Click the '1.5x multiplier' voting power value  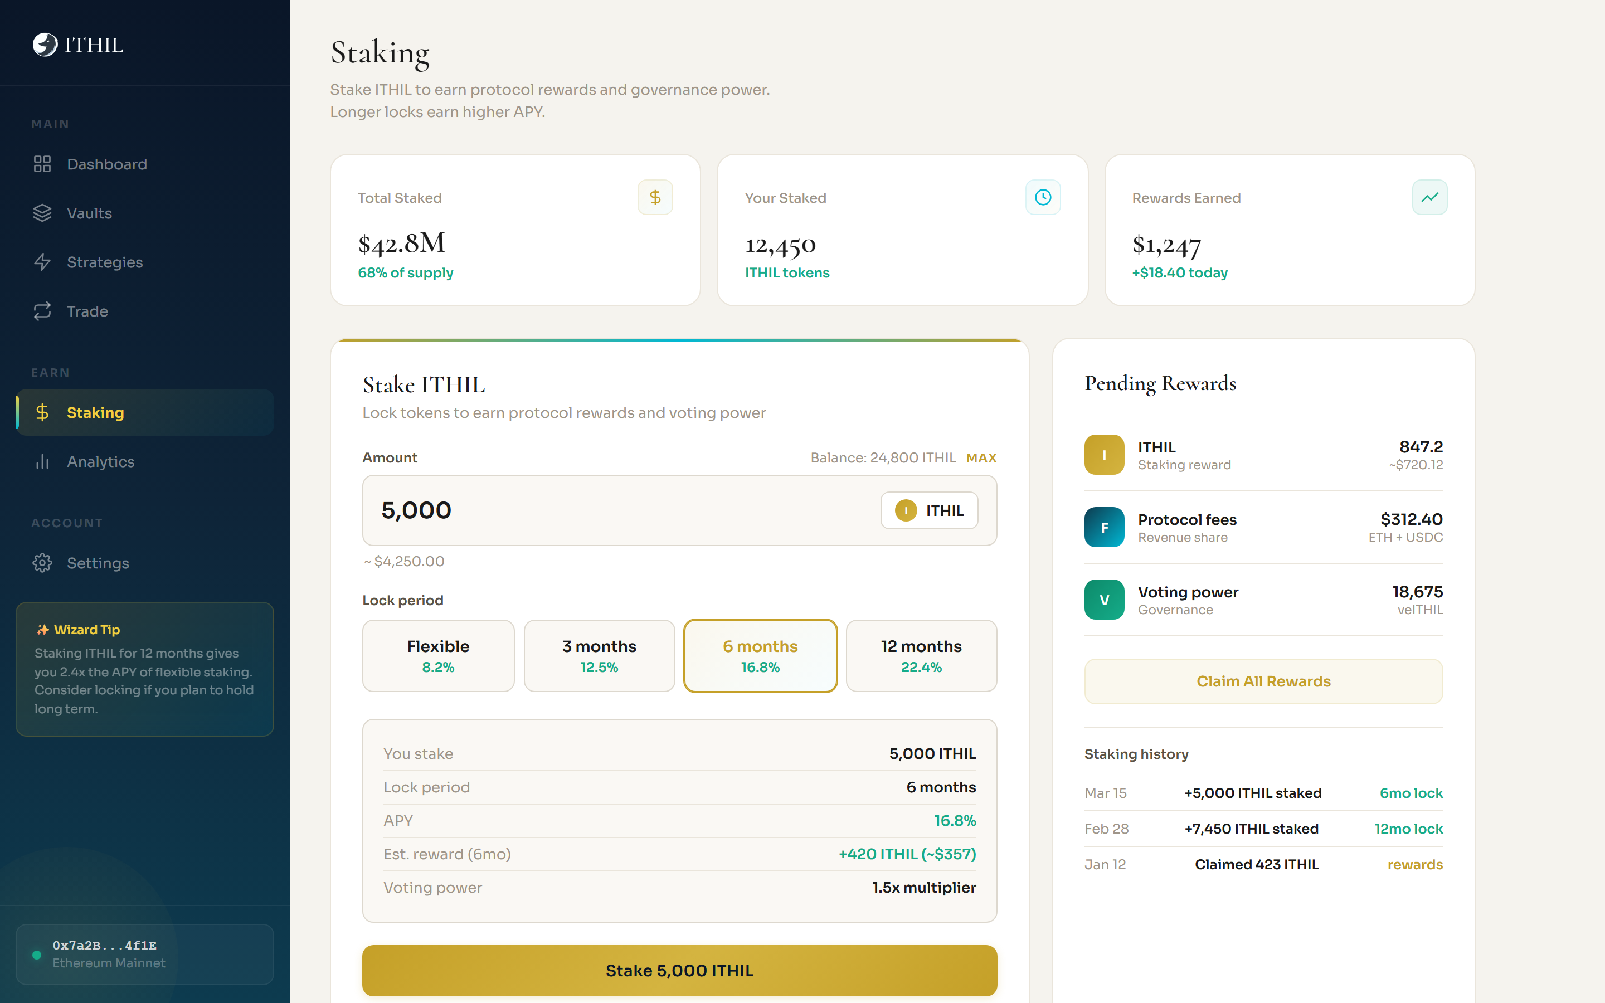point(924,888)
